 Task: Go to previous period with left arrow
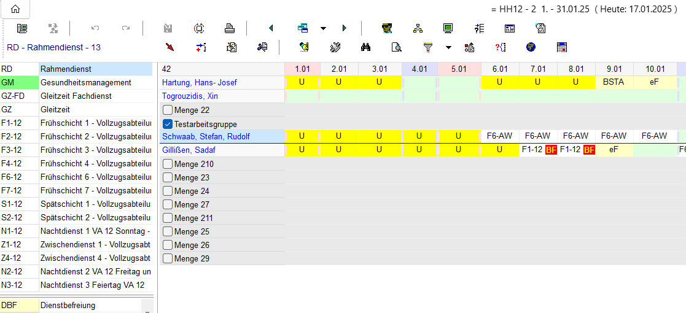[271, 28]
